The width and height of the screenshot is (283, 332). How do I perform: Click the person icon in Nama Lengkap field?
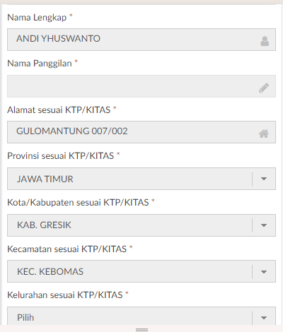[265, 41]
